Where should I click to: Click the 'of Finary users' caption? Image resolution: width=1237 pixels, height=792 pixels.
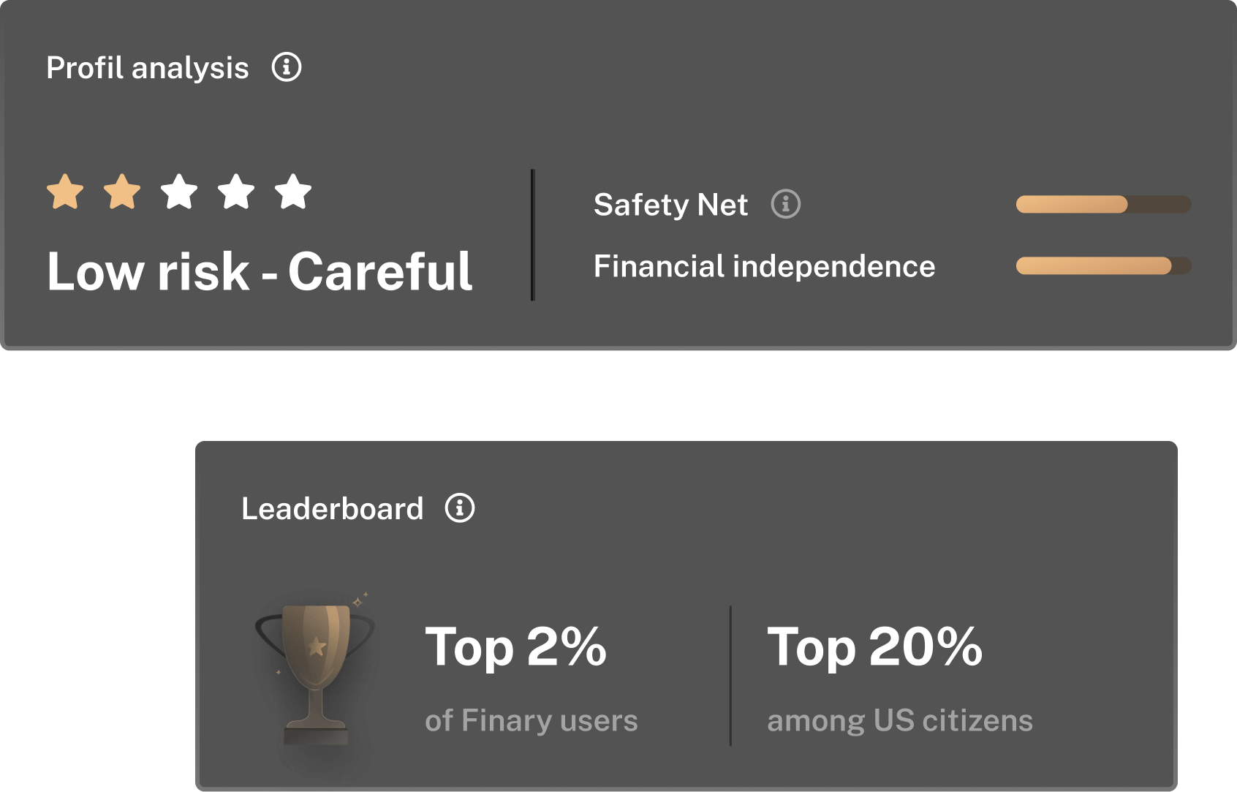(x=531, y=720)
